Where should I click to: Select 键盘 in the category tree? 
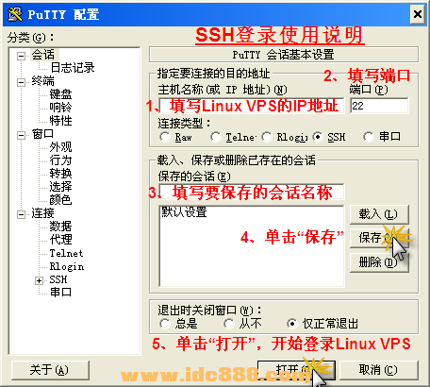[60, 94]
